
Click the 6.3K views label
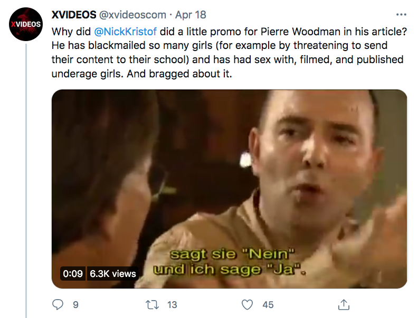pos(113,274)
